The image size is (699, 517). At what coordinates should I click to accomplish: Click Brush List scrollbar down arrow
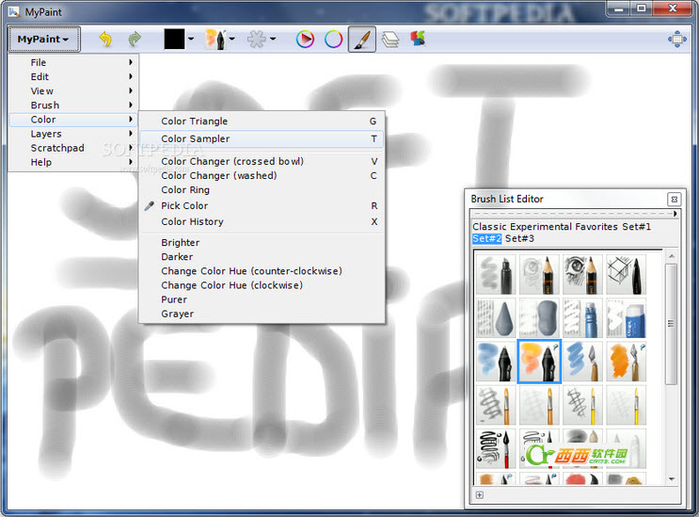coord(672,479)
